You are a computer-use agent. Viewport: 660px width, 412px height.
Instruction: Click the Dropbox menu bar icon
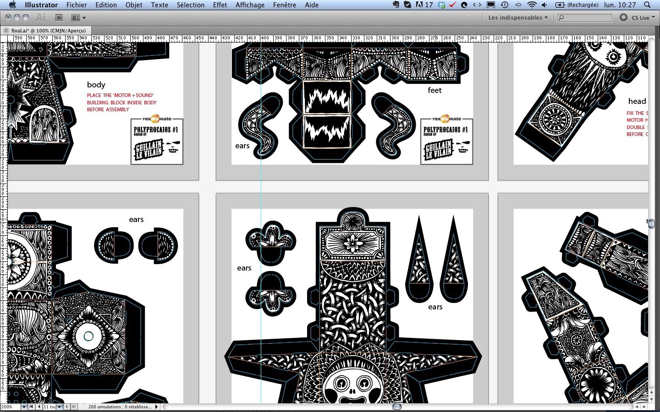[441, 5]
